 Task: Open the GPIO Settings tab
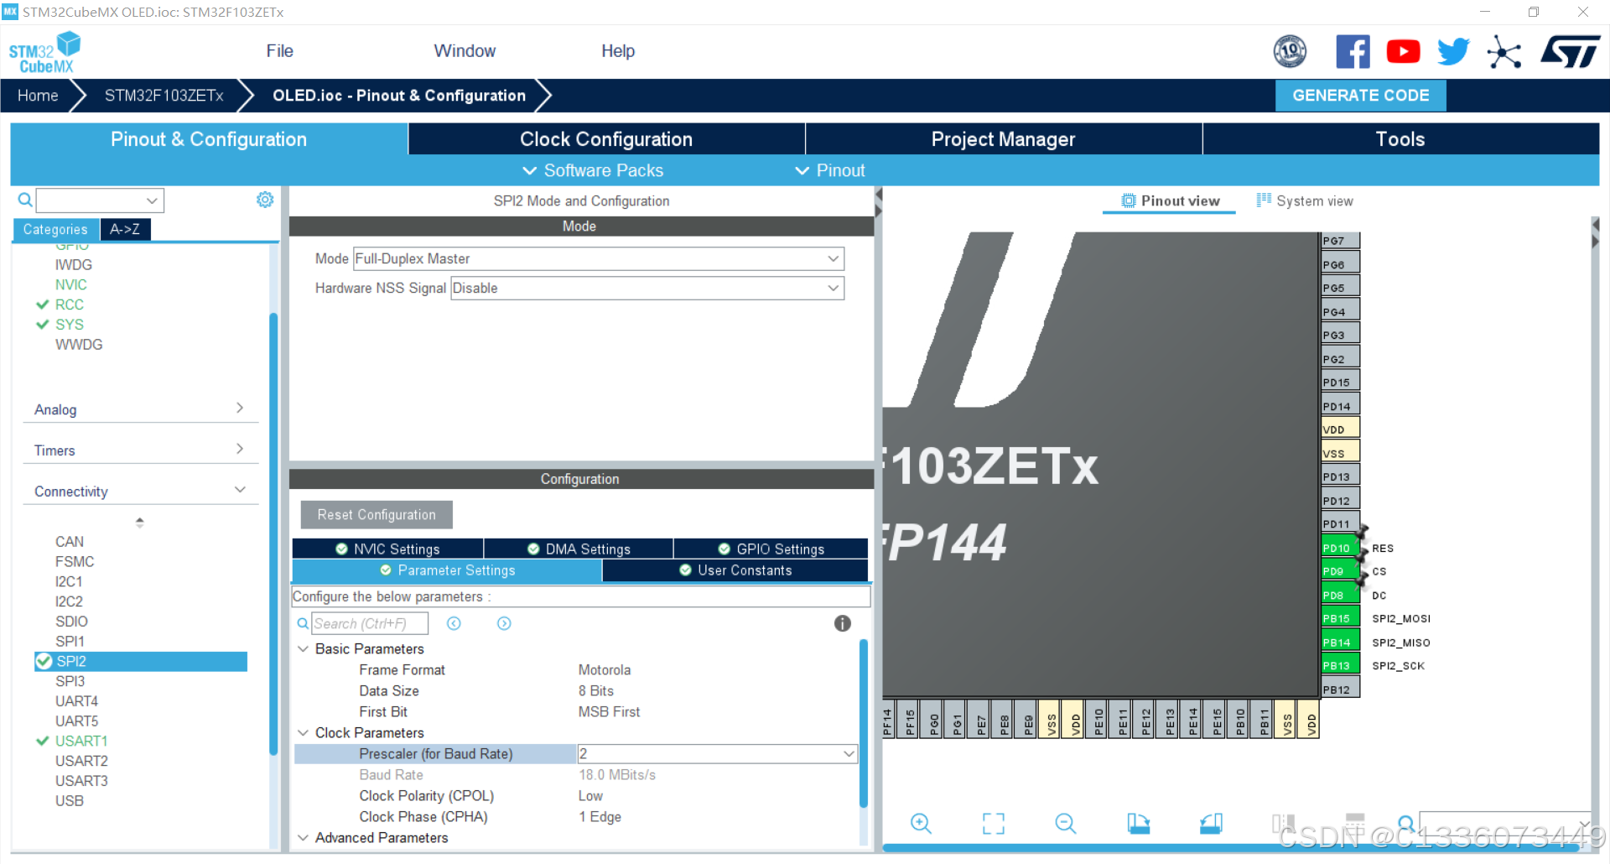771,549
